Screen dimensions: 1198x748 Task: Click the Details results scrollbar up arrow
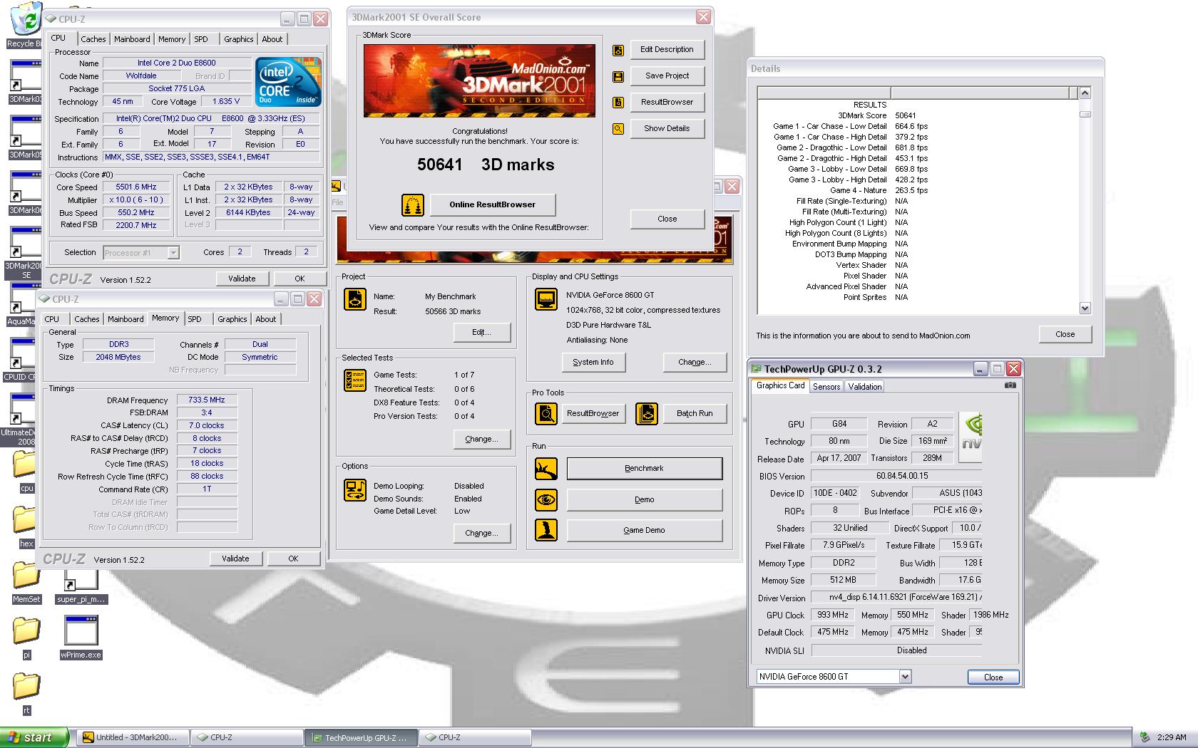pos(1085,93)
